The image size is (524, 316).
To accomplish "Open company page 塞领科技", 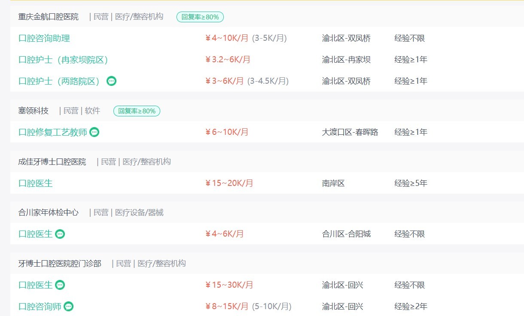I will click(x=34, y=111).
